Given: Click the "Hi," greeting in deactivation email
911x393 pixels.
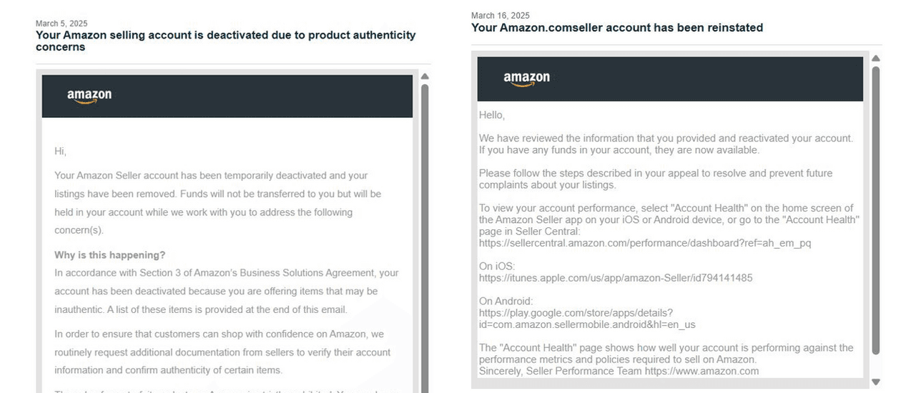Looking at the screenshot, I should (60, 151).
